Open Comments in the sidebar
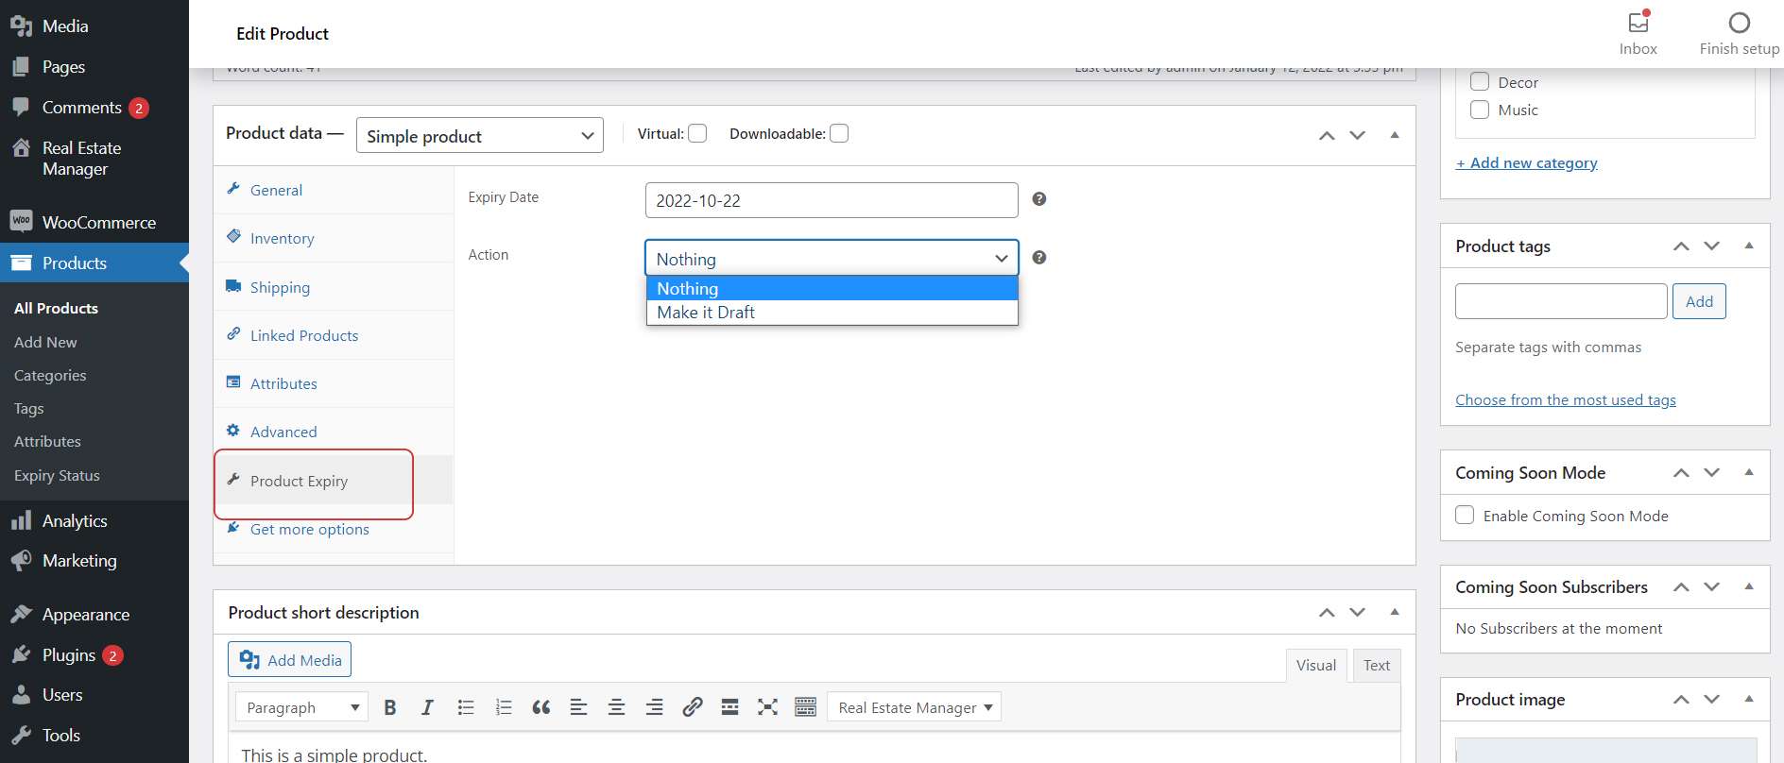This screenshot has height=763, width=1784. click(x=94, y=107)
